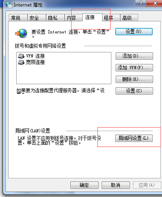Open the 高级 tab

pos(129,18)
